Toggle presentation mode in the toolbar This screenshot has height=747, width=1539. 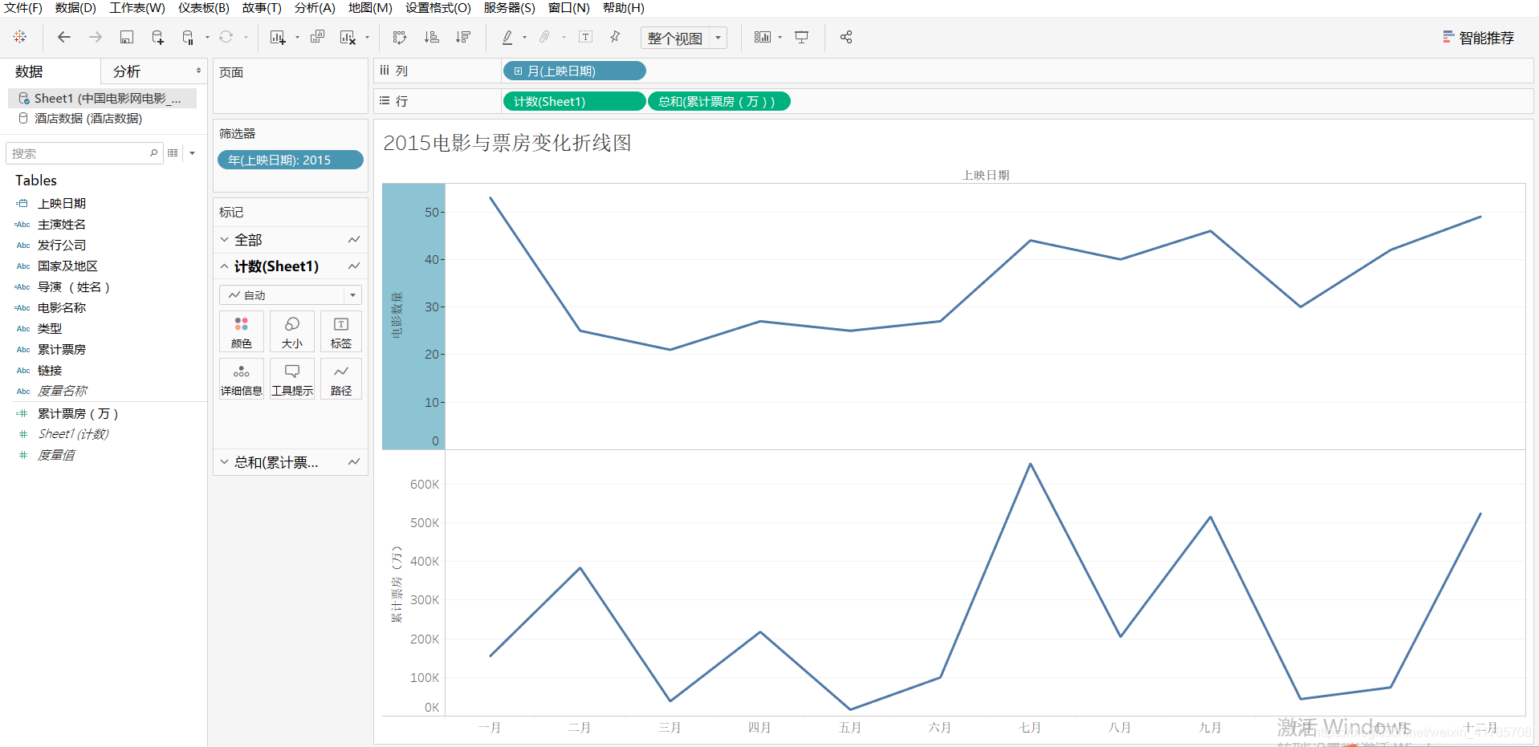pyautogui.click(x=800, y=37)
